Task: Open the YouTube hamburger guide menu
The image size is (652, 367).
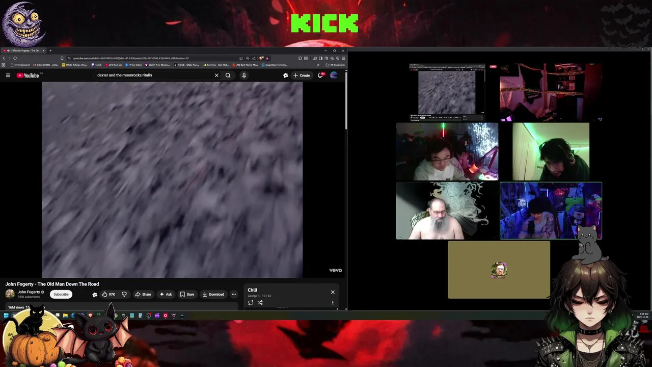Action: click(x=8, y=75)
